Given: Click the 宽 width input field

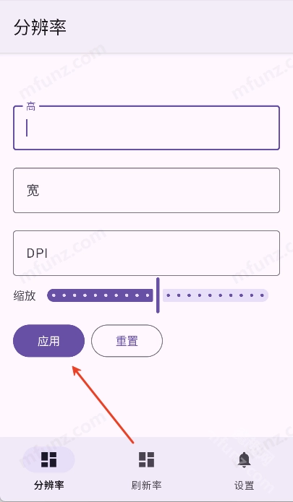Looking at the screenshot, I should pos(146,190).
